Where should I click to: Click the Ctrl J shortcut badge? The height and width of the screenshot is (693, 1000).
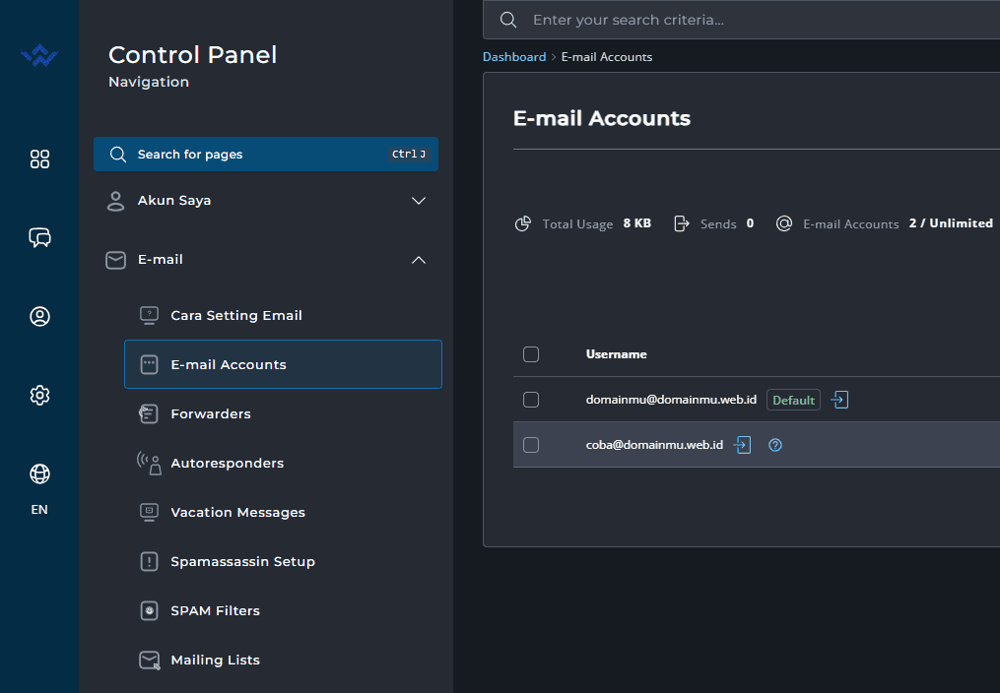409,155
